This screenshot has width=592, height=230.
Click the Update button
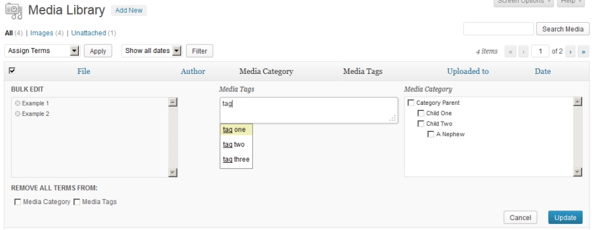pos(565,218)
